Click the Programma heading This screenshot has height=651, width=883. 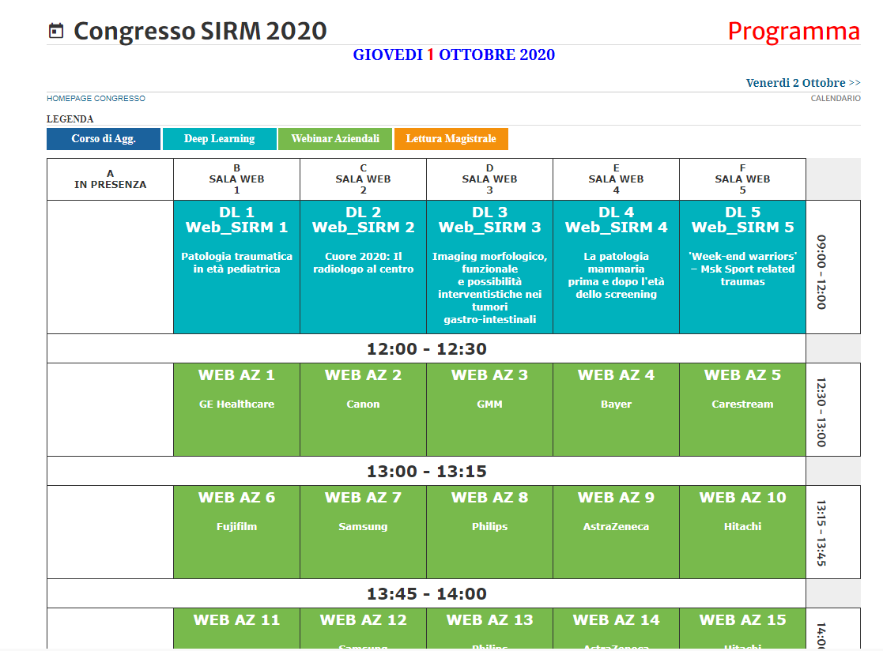[793, 31]
